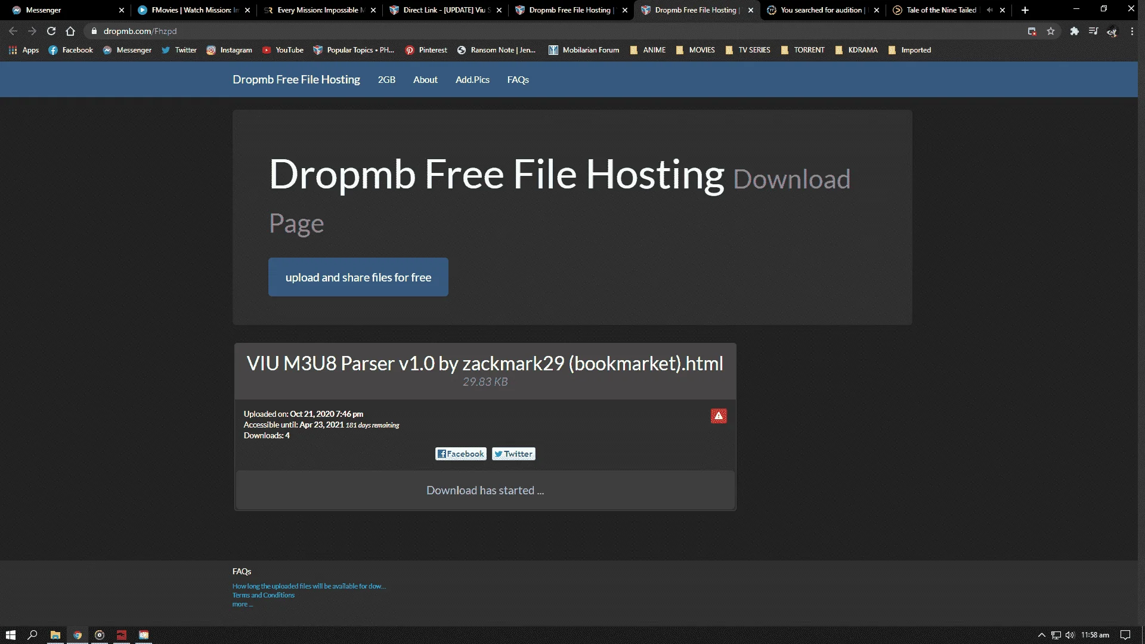This screenshot has width=1145, height=644.
Task: Open a new browser tab
Action: point(1025,10)
